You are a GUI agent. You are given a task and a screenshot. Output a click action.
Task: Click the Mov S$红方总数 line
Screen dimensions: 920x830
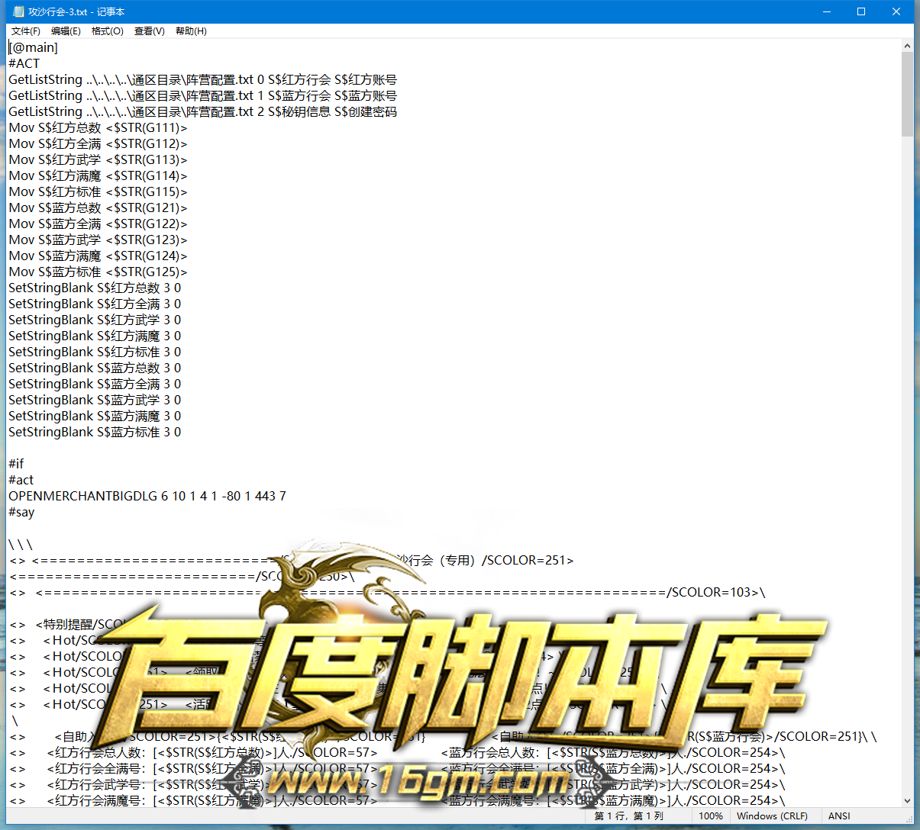tap(98, 127)
